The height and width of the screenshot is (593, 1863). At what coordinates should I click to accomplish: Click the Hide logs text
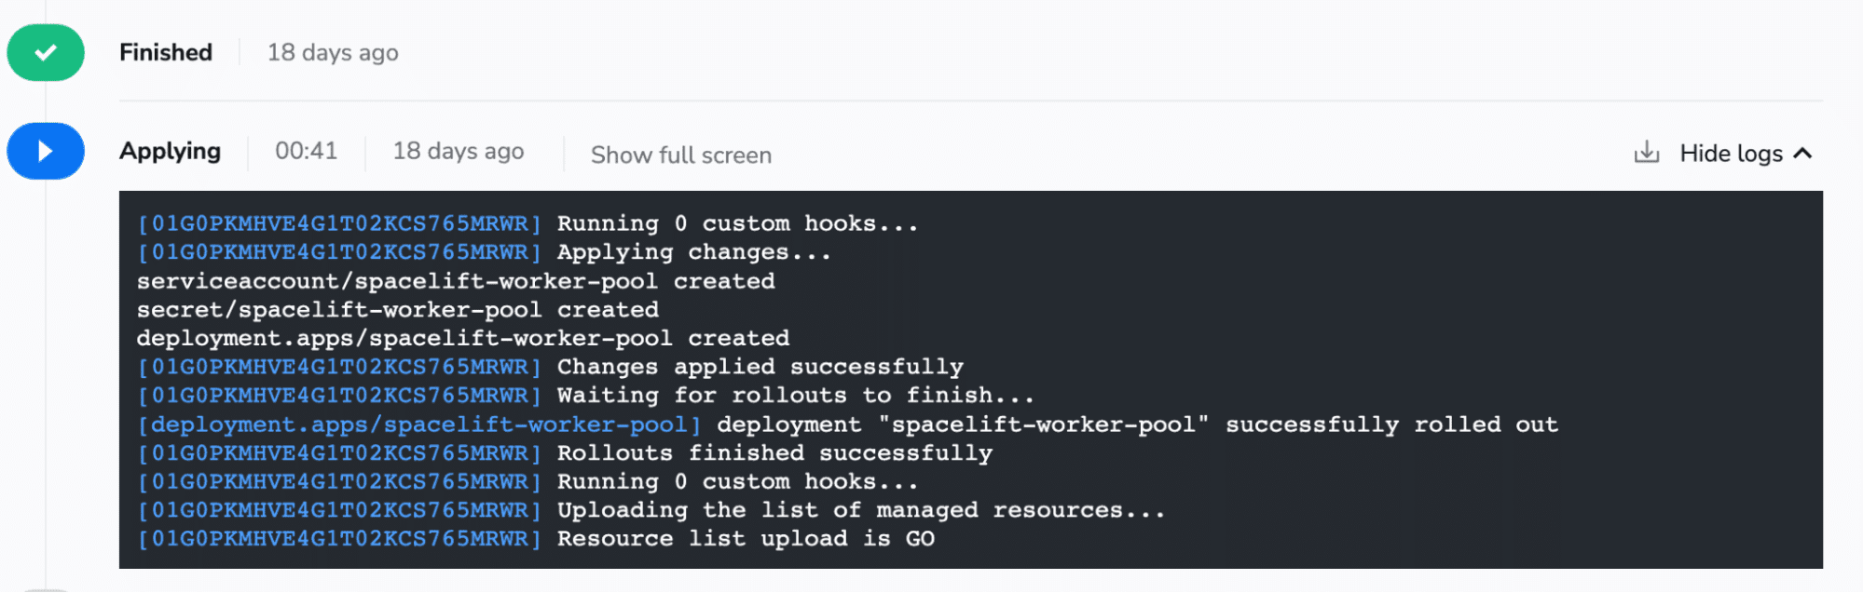point(1731,154)
